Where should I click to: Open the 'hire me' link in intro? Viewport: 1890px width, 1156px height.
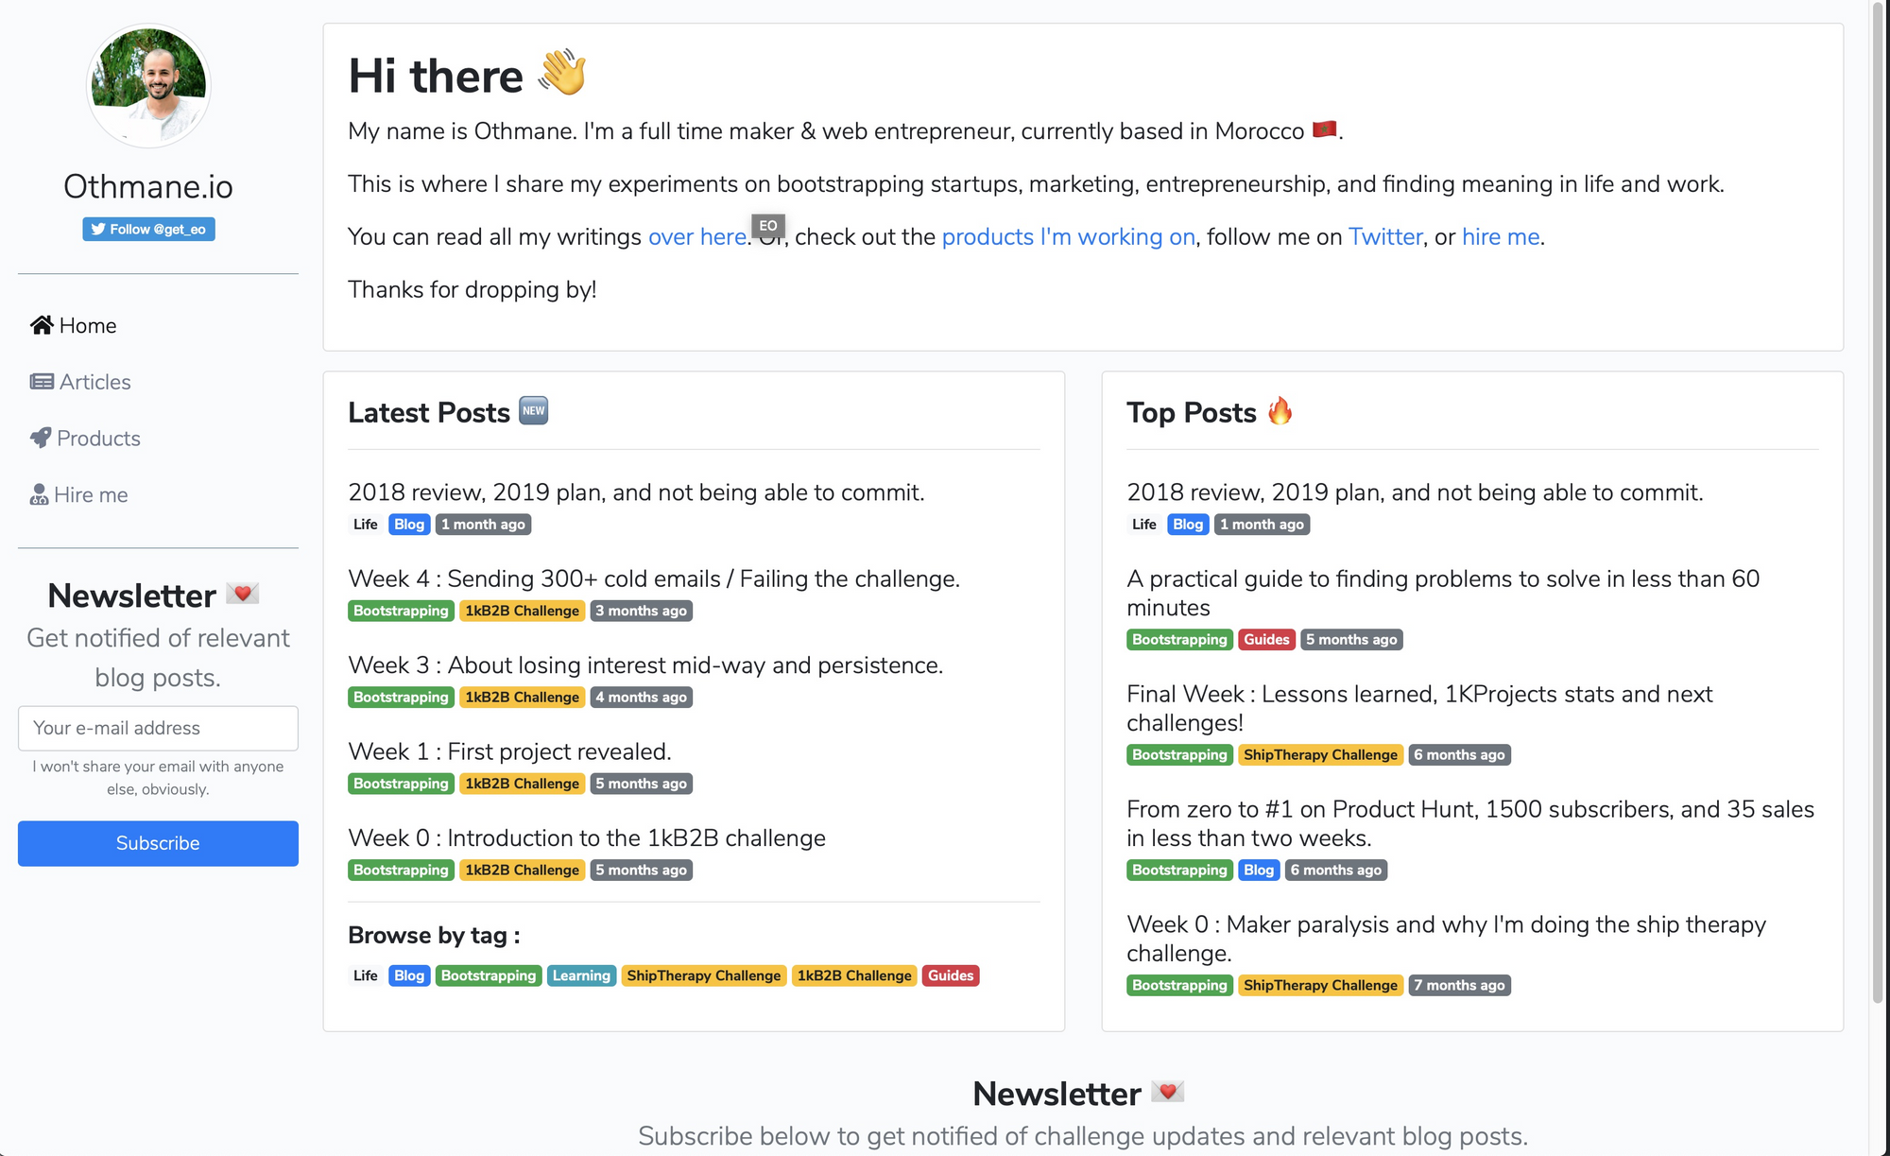point(1500,236)
